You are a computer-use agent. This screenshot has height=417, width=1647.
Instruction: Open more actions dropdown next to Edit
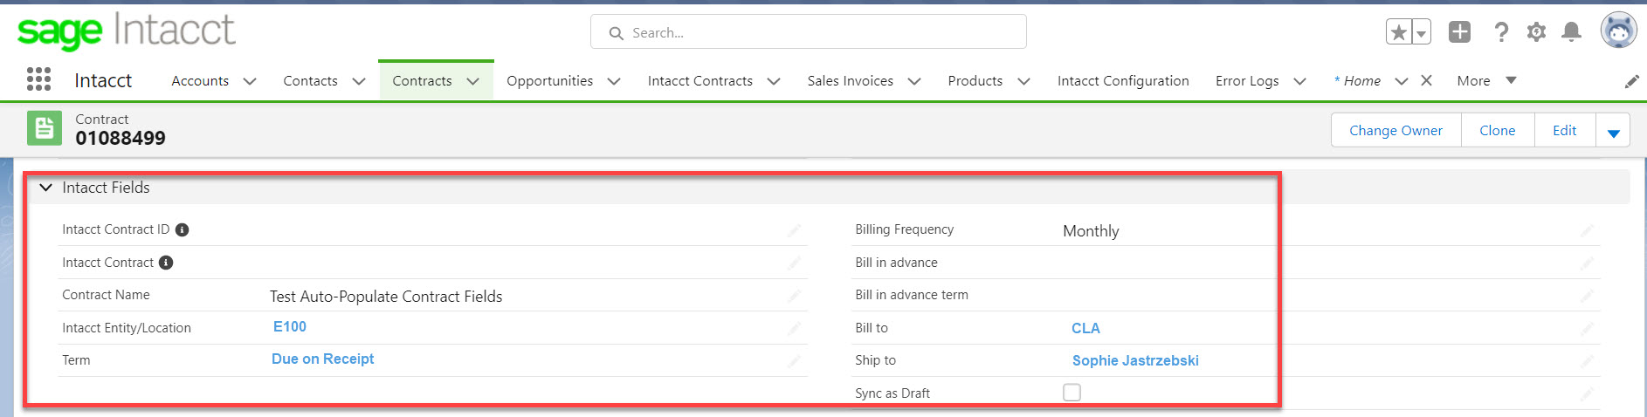coord(1613,132)
